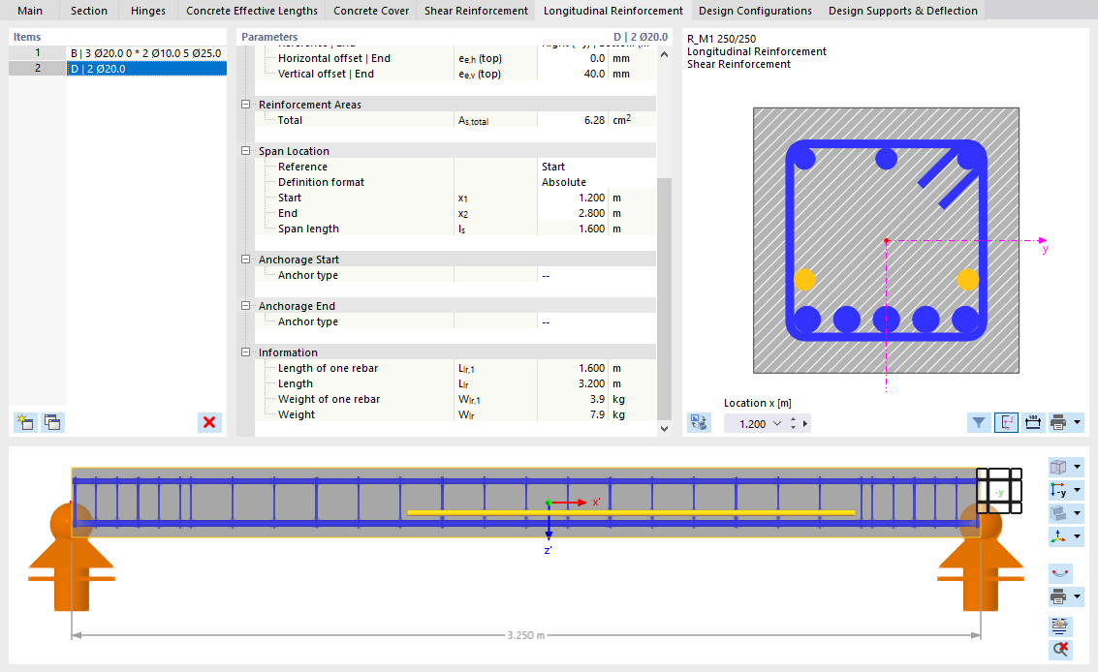This screenshot has height=672, width=1098.
Task: Open the Location x dropdown
Action: 776,423
